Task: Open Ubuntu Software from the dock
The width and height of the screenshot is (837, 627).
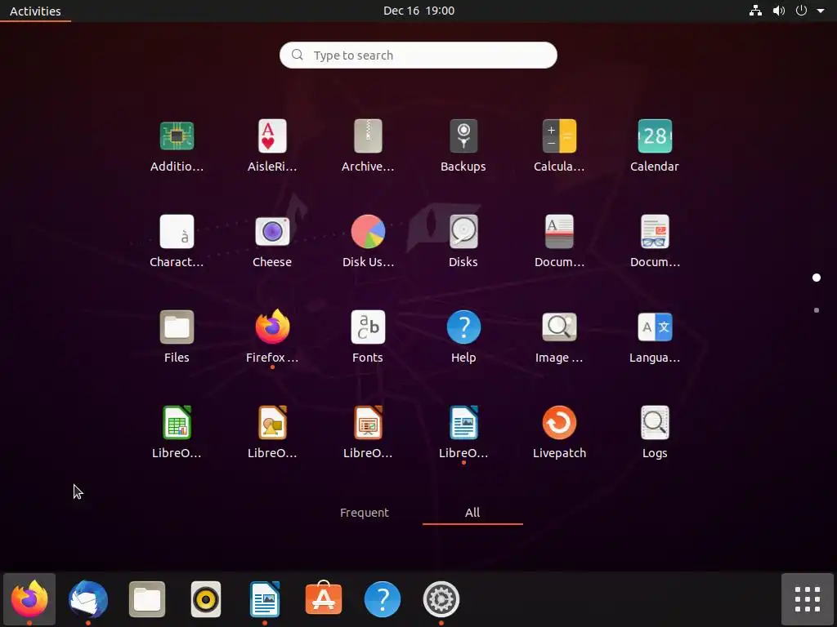Action: point(324,598)
